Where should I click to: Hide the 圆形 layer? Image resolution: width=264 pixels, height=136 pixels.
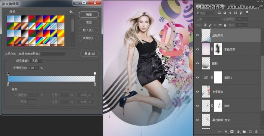pyautogui.click(x=198, y=63)
